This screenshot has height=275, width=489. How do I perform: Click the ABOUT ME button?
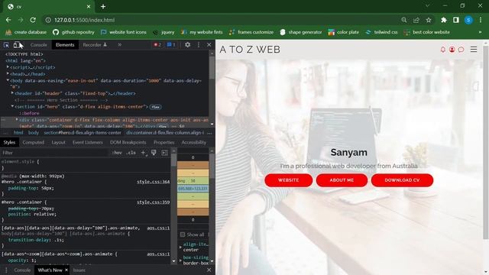click(342, 180)
